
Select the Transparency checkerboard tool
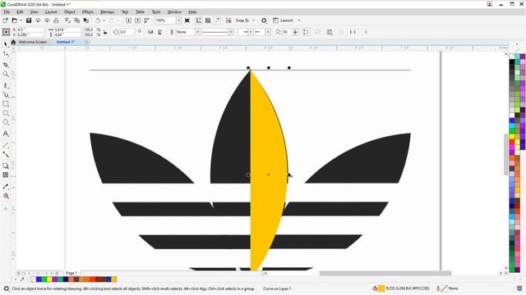point(6,175)
